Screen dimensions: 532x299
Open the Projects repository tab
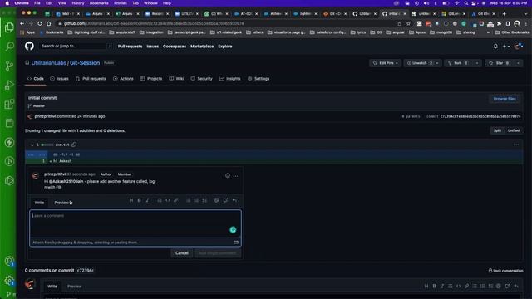click(151, 79)
